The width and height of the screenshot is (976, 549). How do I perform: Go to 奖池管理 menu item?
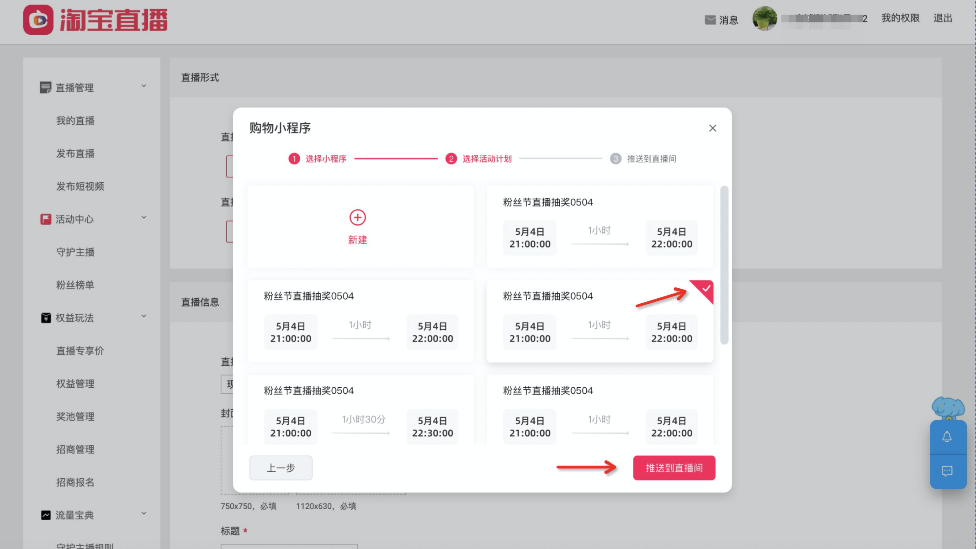75,417
